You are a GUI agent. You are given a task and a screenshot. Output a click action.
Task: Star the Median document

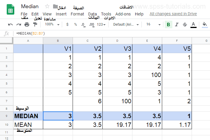[x=47, y=6]
